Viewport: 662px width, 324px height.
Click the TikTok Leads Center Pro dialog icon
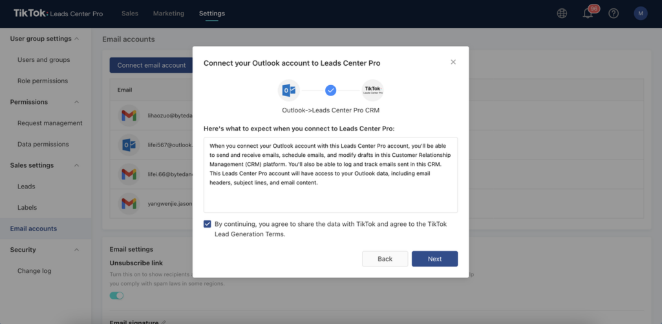pyautogui.click(x=373, y=90)
